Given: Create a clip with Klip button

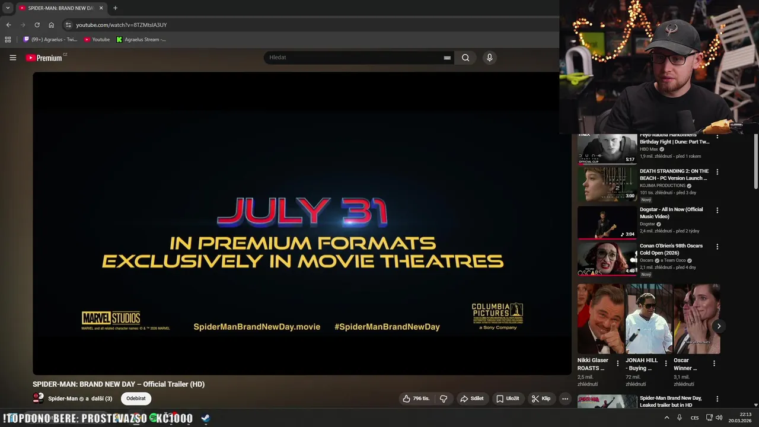Looking at the screenshot, I should (x=541, y=399).
